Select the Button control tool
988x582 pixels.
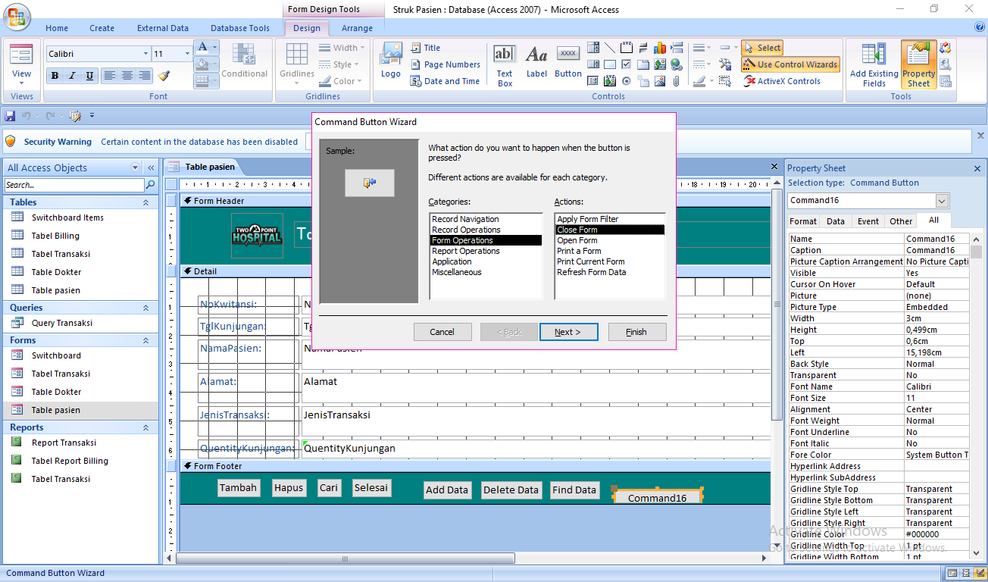(x=567, y=61)
